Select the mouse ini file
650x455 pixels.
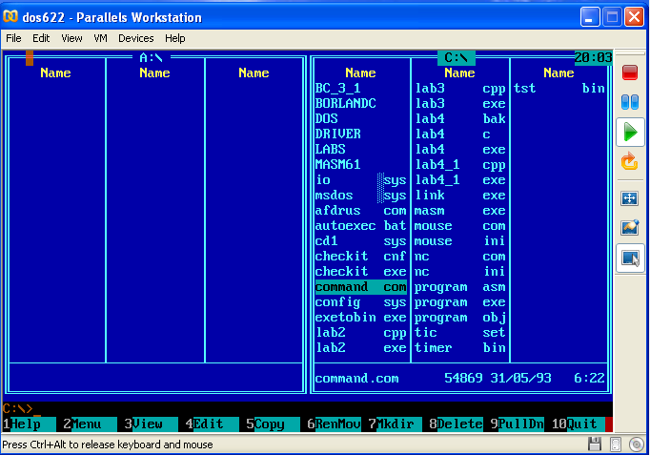tap(460, 241)
